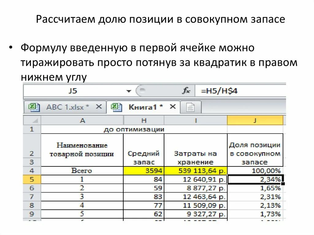This screenshot has height=235, width=314.
Task: Click the yellow cell with 3594
Action: [x=144, y=171]
